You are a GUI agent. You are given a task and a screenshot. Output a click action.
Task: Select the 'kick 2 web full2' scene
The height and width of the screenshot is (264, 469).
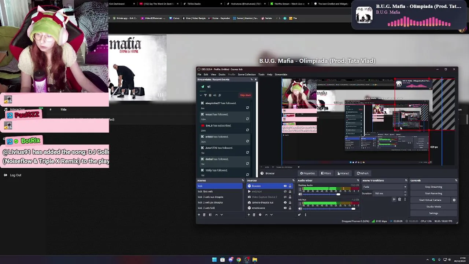[220, 208]
